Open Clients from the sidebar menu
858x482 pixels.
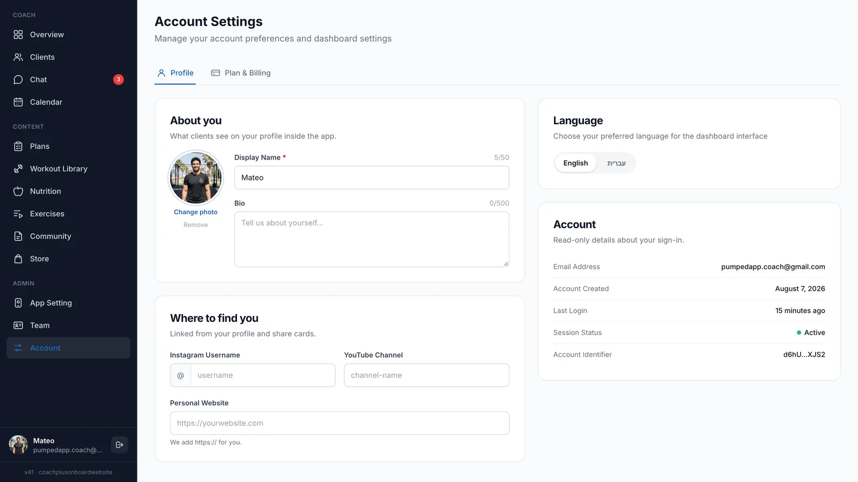click(x=69, y=57)
